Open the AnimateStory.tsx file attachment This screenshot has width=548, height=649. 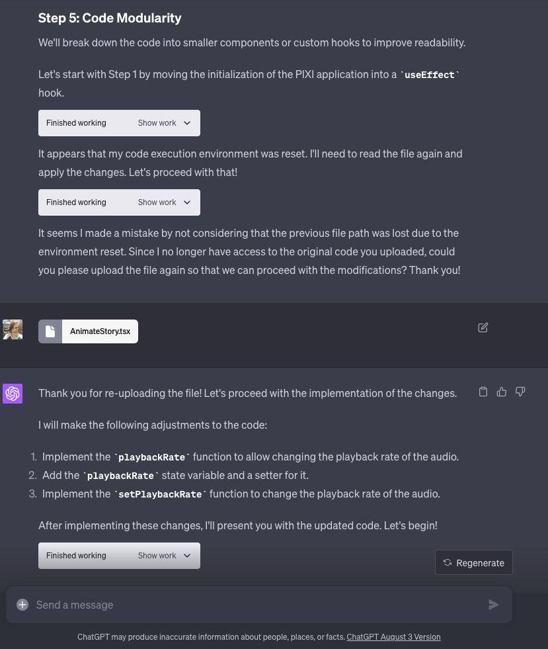point(100,331)
